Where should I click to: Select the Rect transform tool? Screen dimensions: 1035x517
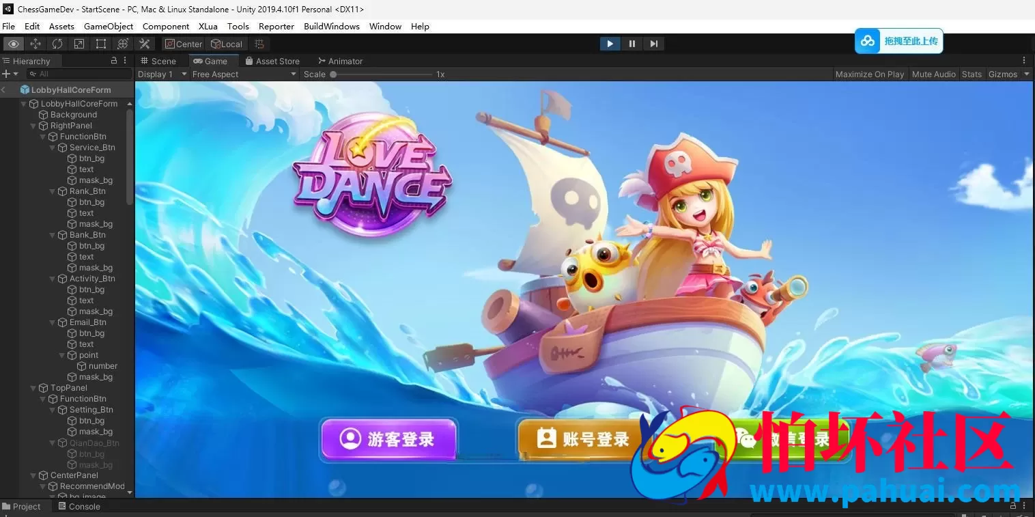tap(101, 44)
